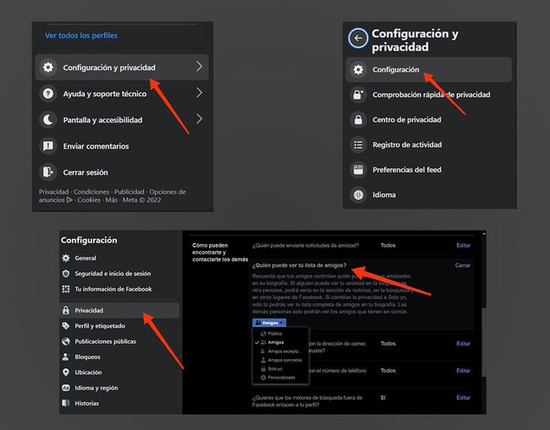The width and height of the screenshot is (550, 430).
Task: Click the Ver todos los perfiles link
Action: pos(80,35)
